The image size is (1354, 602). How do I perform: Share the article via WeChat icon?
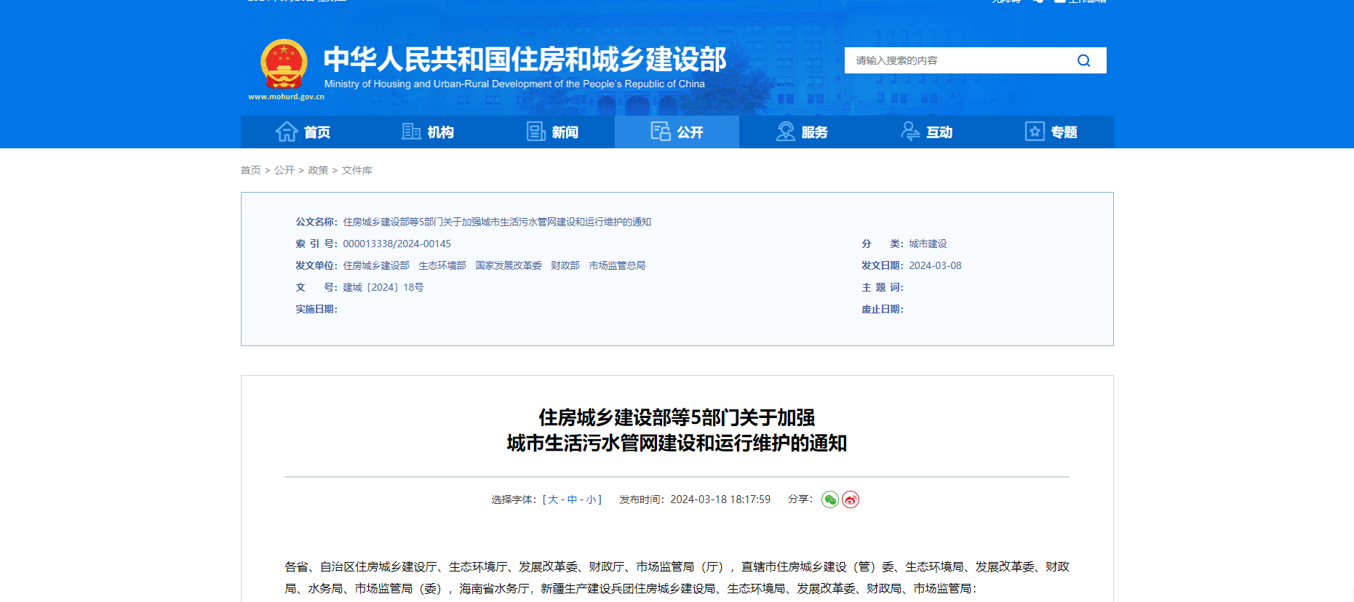pyautogui.click(x=829, y=499)
